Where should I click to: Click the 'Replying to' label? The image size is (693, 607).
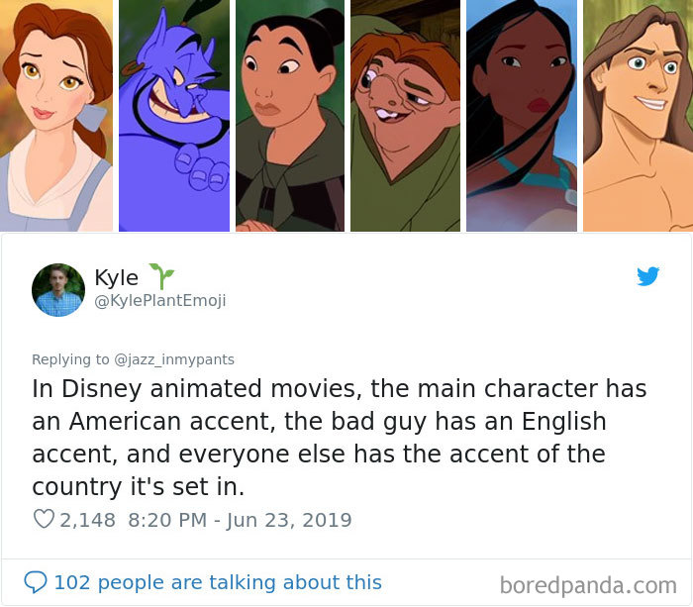pos(70,359)
